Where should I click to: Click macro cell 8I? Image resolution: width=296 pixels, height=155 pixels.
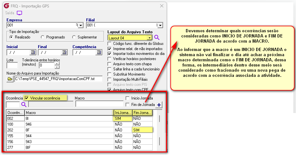tap(69, 119)
